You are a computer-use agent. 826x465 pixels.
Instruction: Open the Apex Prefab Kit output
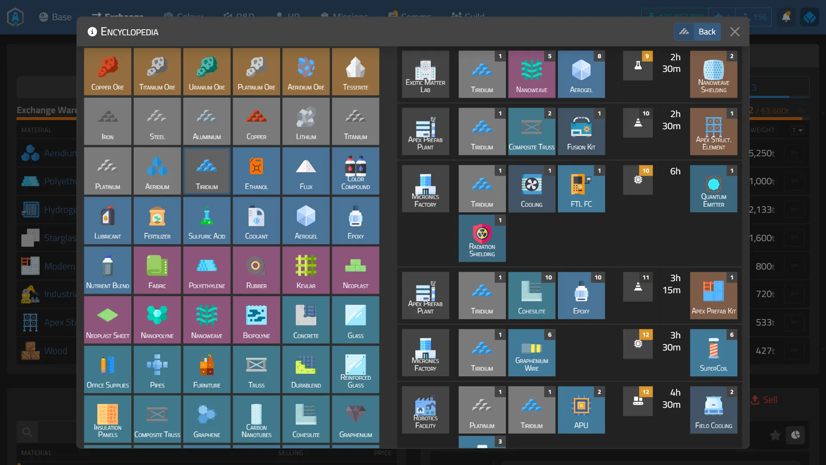pos(713,295)
